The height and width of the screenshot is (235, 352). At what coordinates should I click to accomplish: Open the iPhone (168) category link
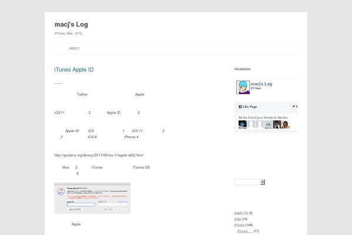click(x=239, y=225)
